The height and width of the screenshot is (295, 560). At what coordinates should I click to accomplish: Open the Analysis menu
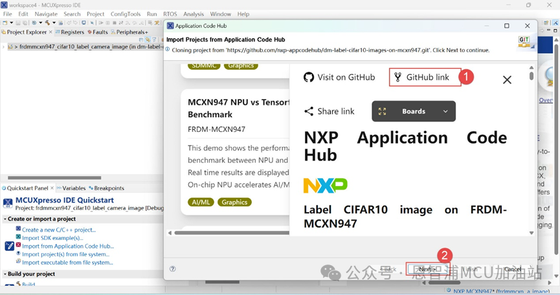[194, 14]
